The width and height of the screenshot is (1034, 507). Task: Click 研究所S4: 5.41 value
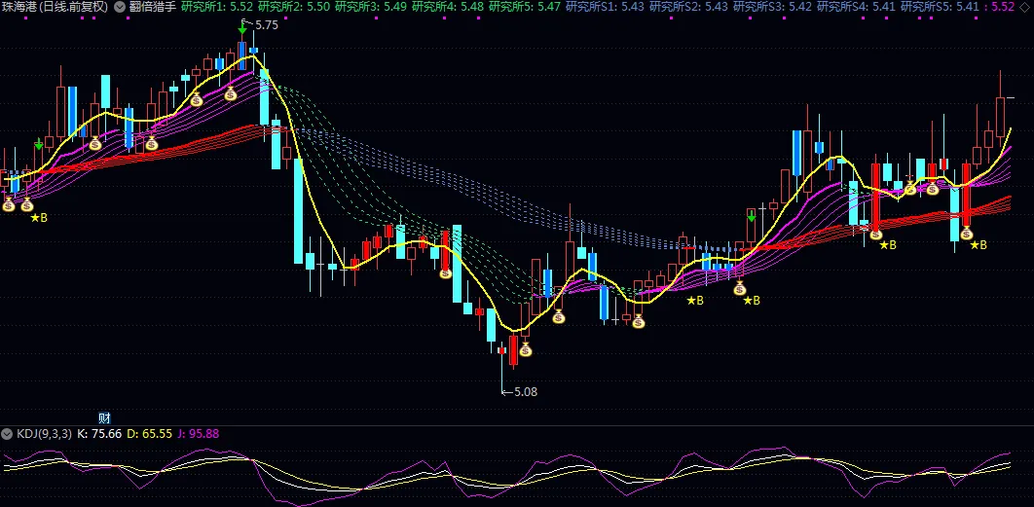point(857,7)
